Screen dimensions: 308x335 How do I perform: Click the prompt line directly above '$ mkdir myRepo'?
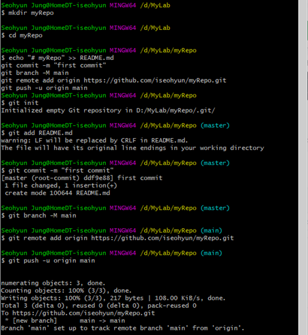coord(85,5)
